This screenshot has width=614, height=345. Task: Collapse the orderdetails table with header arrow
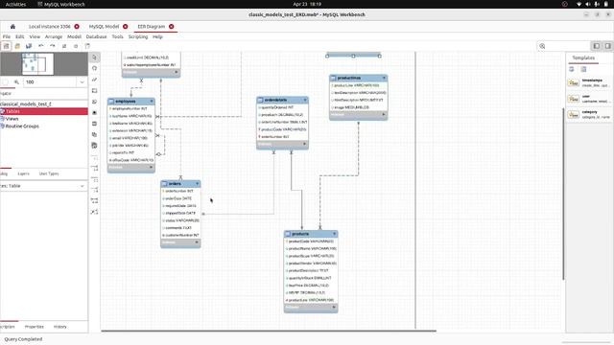click(x=305, y=100)
